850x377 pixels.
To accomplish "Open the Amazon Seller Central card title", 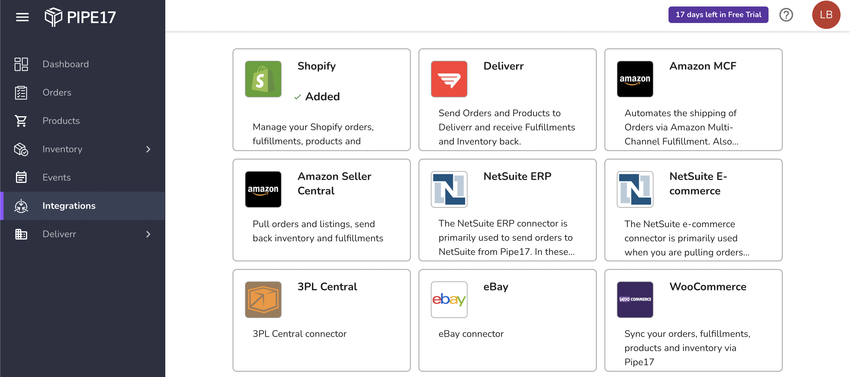I will pyautogui.click(x=334, y=183).
